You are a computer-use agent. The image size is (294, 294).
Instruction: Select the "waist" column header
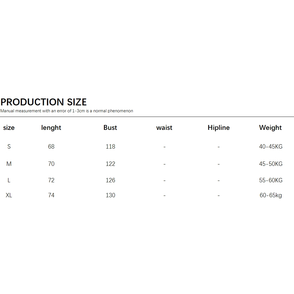tap(164, 128)
